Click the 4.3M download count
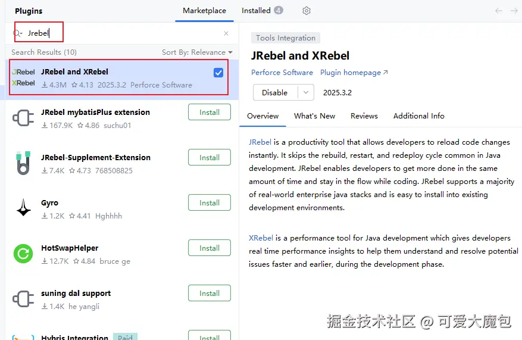Screen dimensions: 522x340 pyautogui.click(x=54, y=85)
